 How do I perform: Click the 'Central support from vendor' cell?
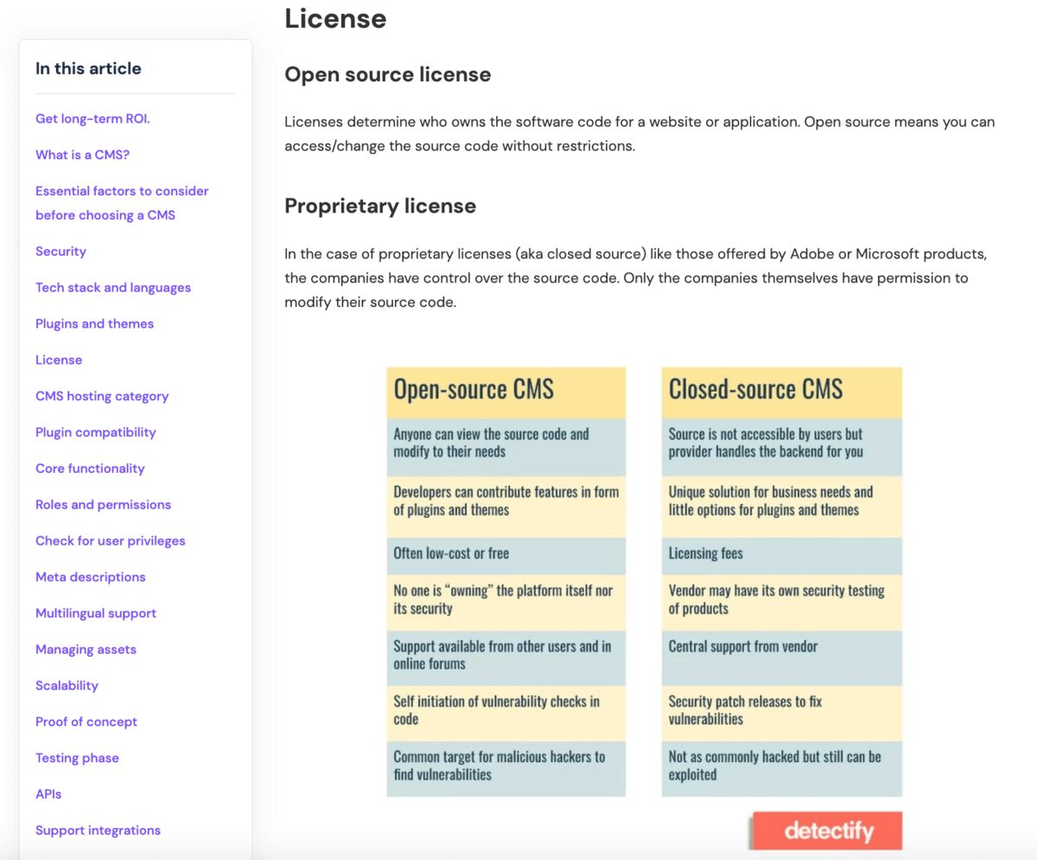point(782,657)
